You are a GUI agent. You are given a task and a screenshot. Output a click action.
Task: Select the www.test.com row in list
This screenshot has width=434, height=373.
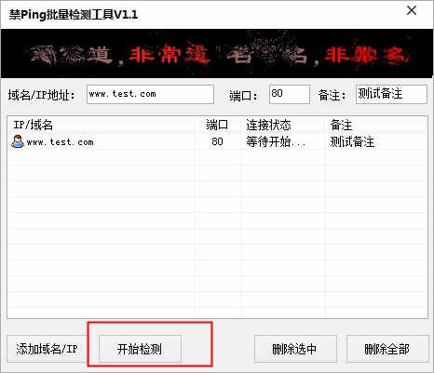217,141
